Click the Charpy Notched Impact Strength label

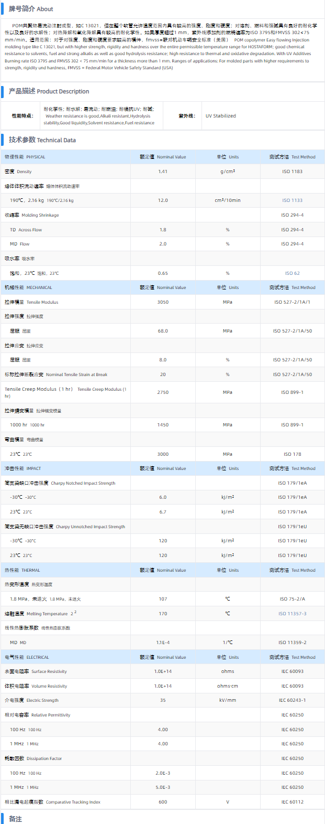coord(60,483)
